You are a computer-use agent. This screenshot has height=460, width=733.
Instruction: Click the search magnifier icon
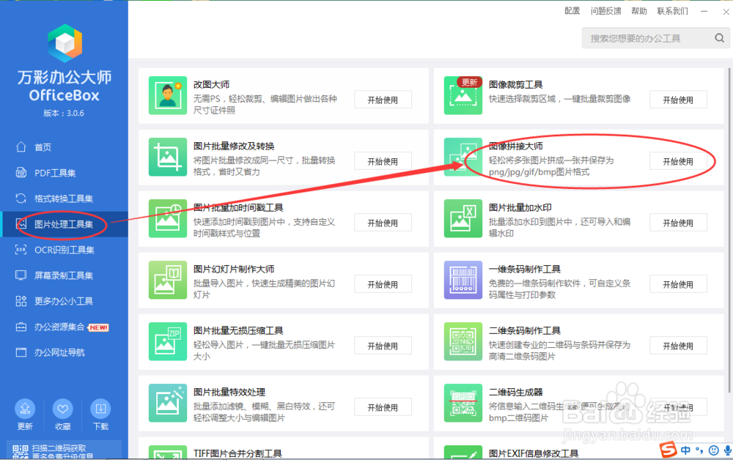[x=720, y=38]
